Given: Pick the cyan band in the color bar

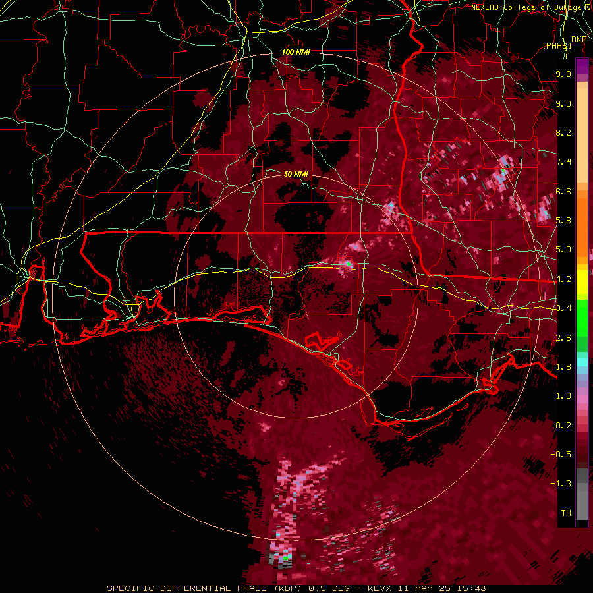Looking at the screenshot, I should [582, 362].
